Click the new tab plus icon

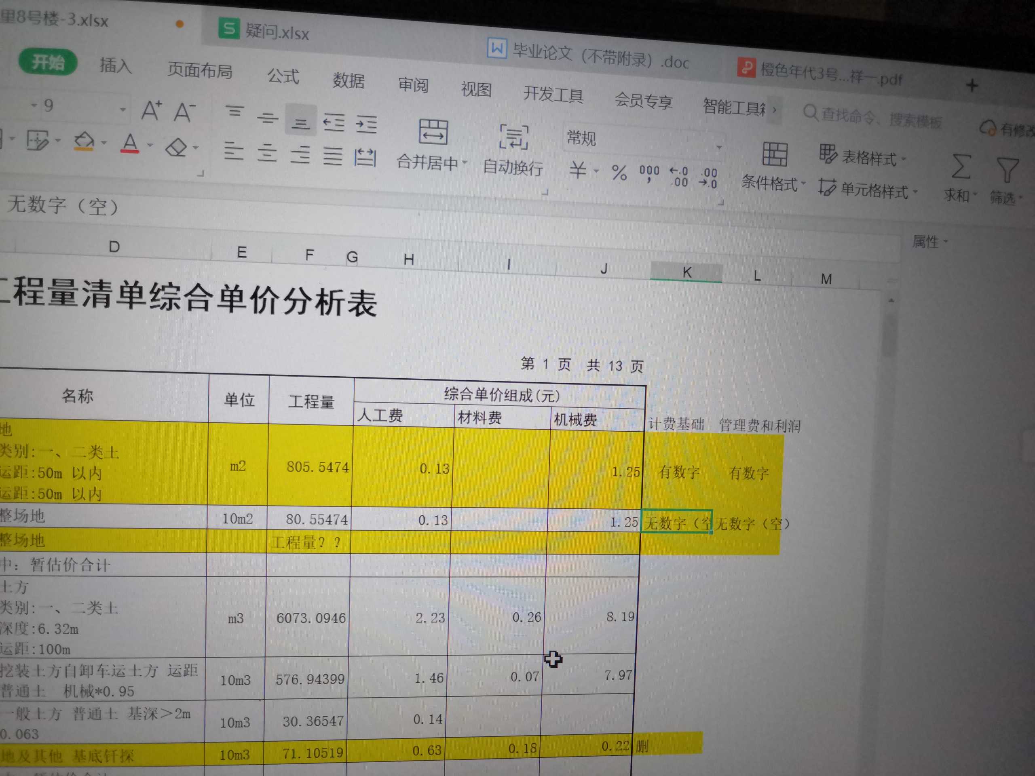972,85
